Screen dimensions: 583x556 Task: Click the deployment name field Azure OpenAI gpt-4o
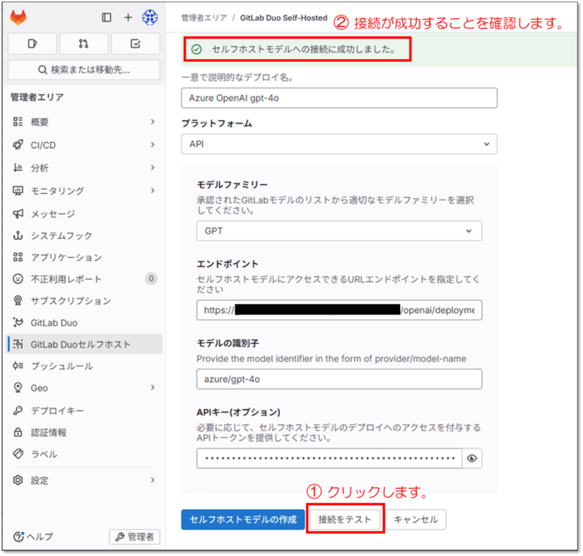click(339, 98)
